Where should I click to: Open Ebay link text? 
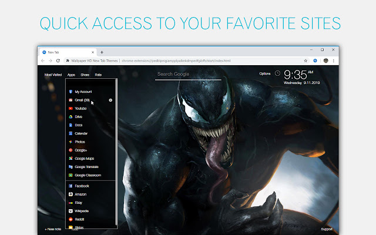click(x=78, y=203)
